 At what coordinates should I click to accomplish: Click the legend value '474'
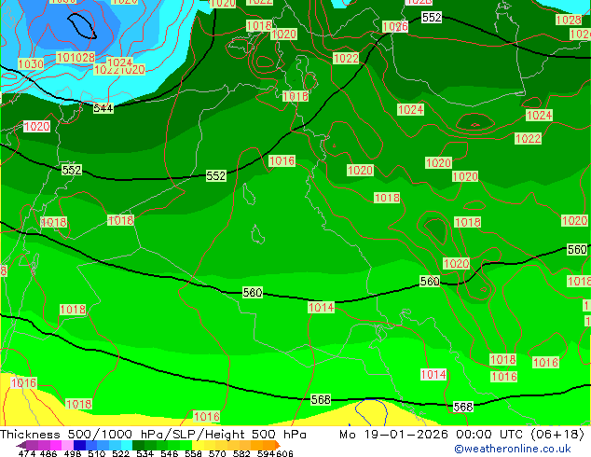[27, 453]
